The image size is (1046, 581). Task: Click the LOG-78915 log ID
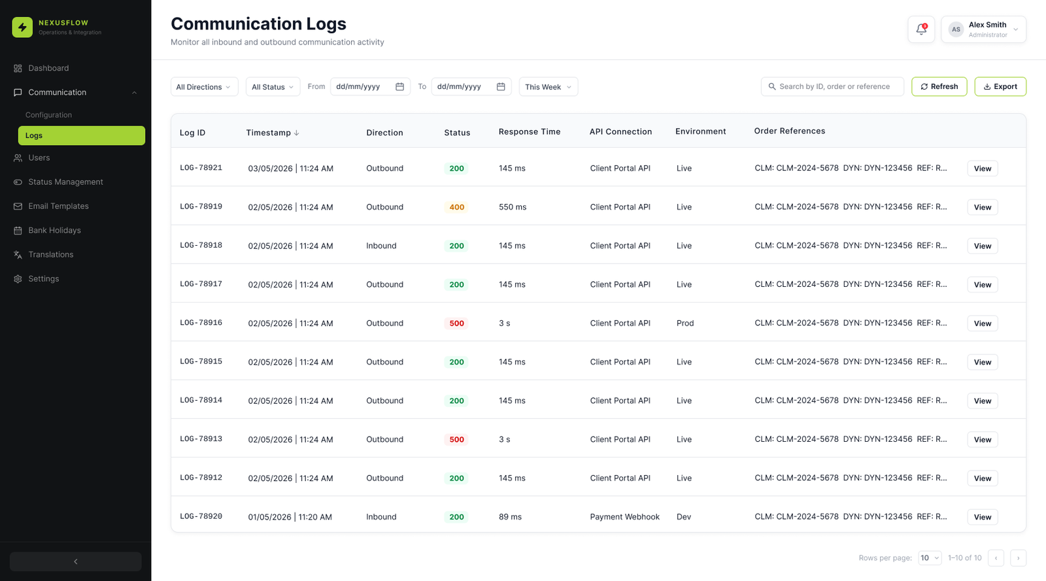pyautogui.click(x=201, y=361)
